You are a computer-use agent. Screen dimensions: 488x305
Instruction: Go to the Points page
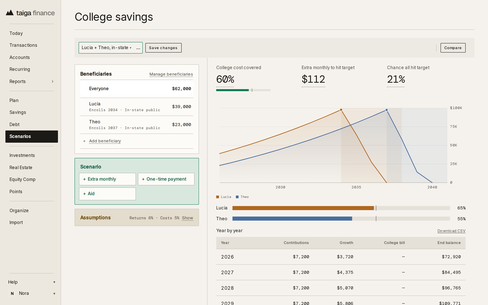point(32,191)
